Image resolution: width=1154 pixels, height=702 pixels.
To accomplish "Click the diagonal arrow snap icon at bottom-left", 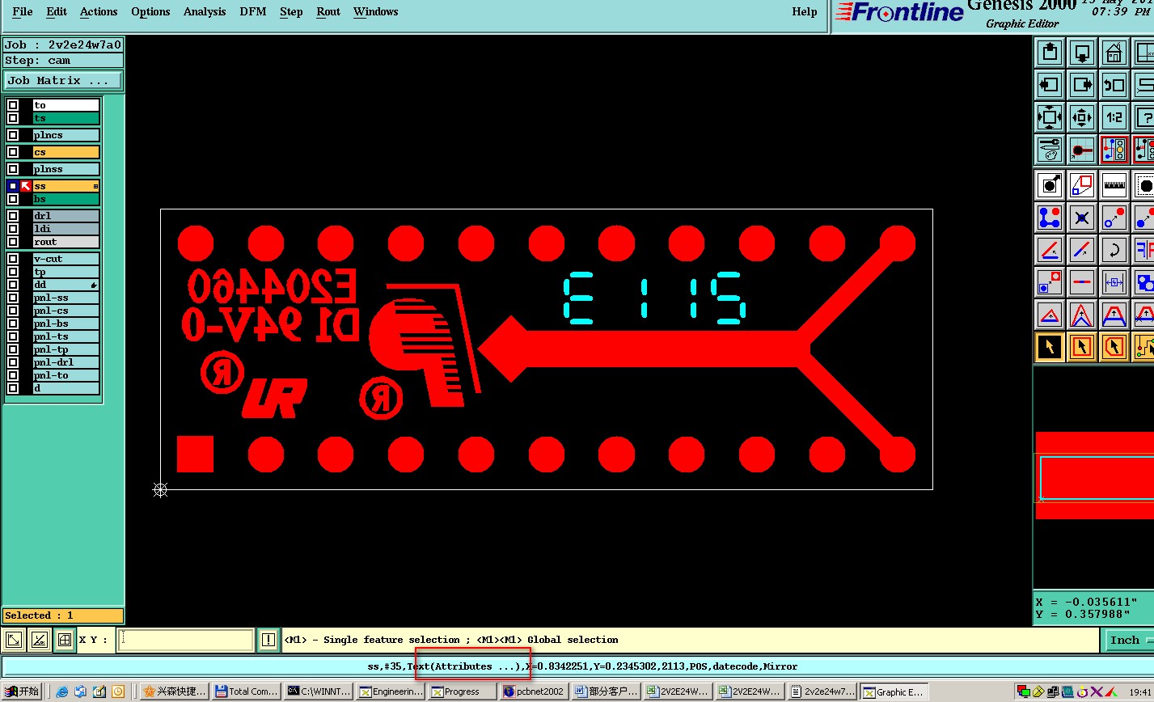I will (14, 641).
